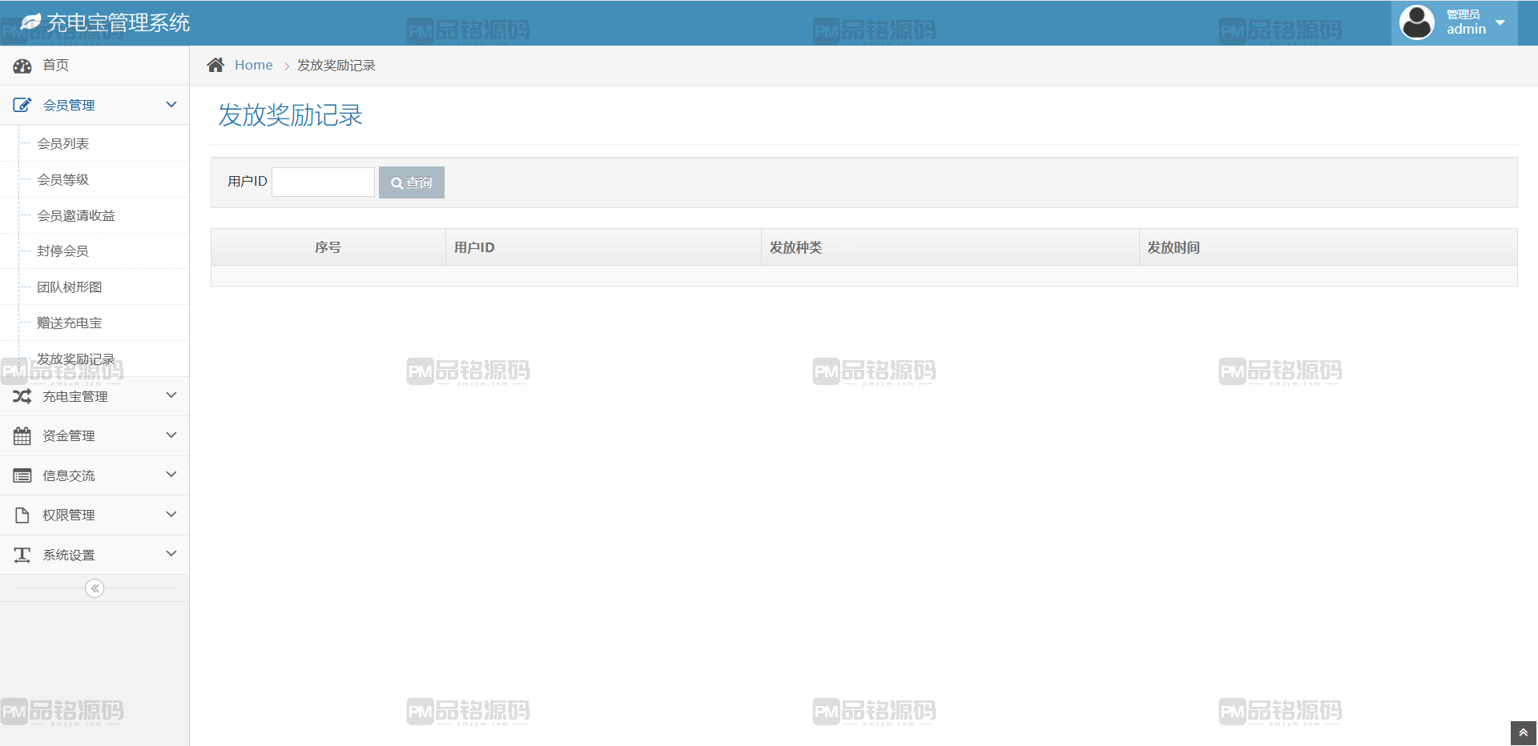1538x746 pixels.
Task: Click the leaf logo in the header
Action: 30,22
